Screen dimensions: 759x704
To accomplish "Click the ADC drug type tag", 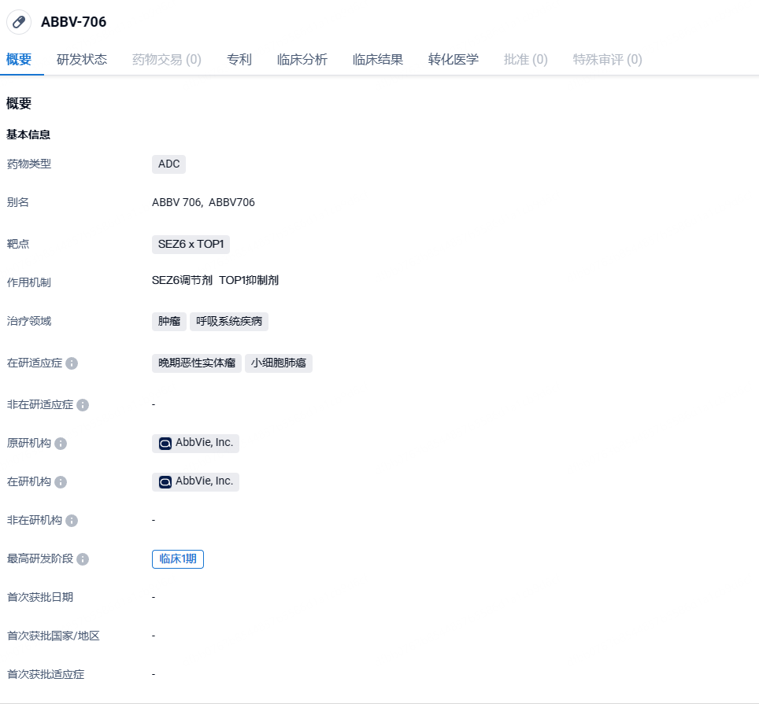I will pyautogui.click(x=169, y=164).
